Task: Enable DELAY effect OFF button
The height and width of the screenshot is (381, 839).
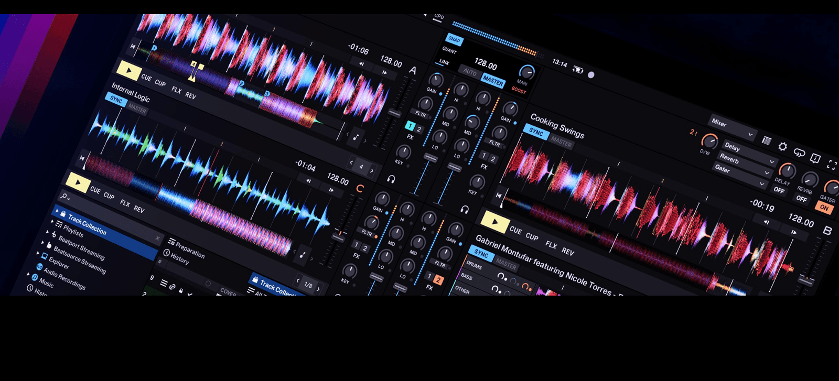Action: (779, 190)
